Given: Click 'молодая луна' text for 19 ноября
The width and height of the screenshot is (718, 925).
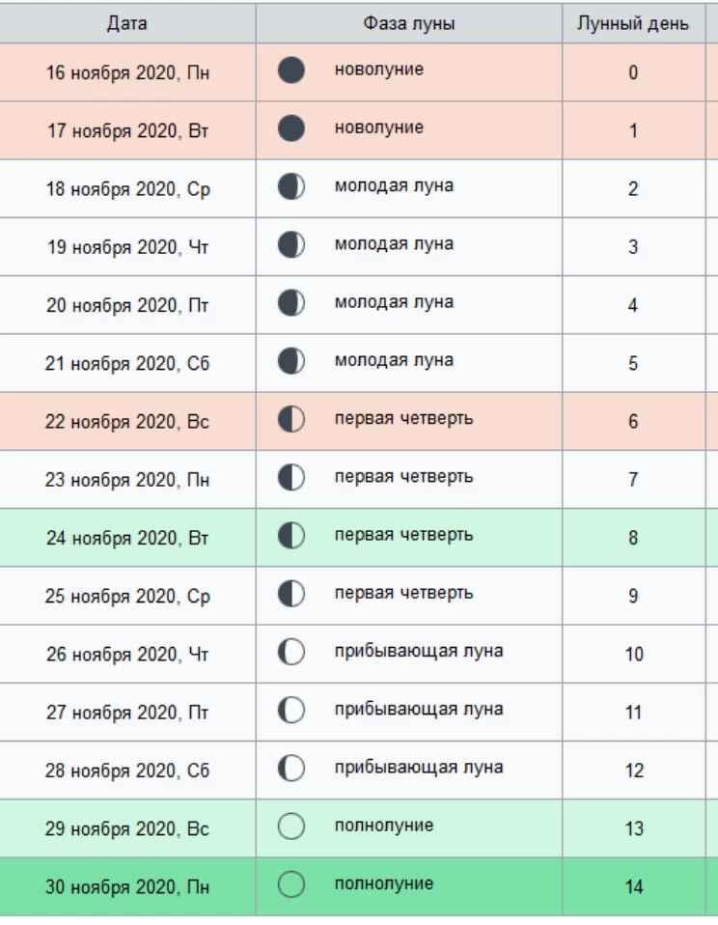Looking at the screenshot, I should (394, 244).
